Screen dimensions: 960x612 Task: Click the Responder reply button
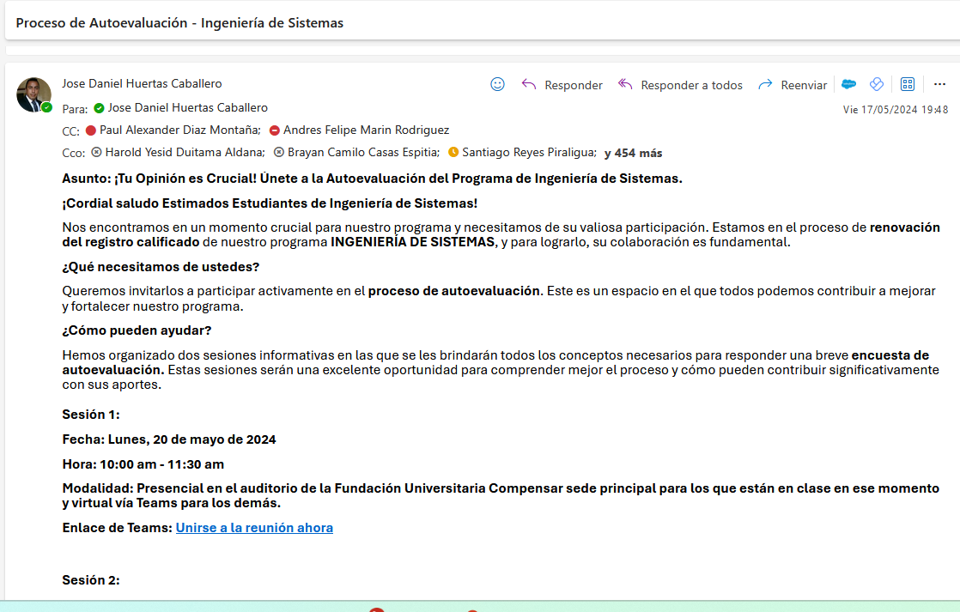coord(562,85)
